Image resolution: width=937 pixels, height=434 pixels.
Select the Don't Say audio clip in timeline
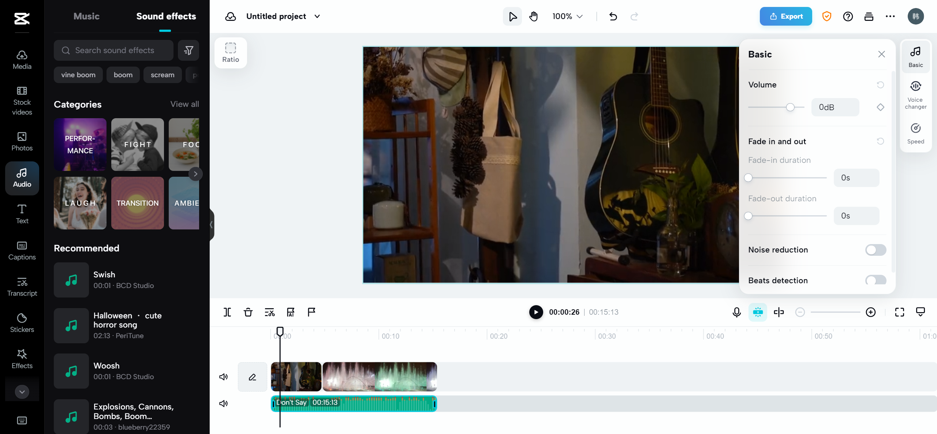tap(353, 403)
